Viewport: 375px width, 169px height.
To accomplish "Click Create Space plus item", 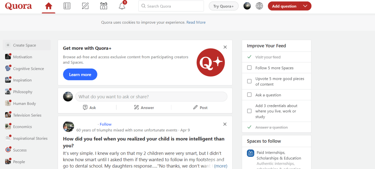I will pos(25,45).
